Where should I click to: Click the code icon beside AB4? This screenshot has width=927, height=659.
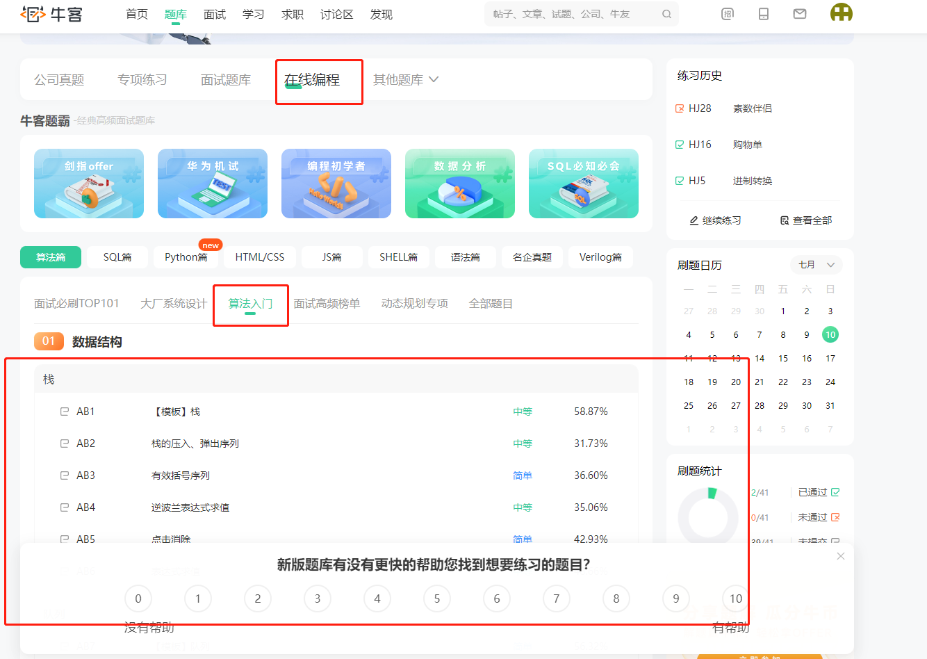coord(65,507)
